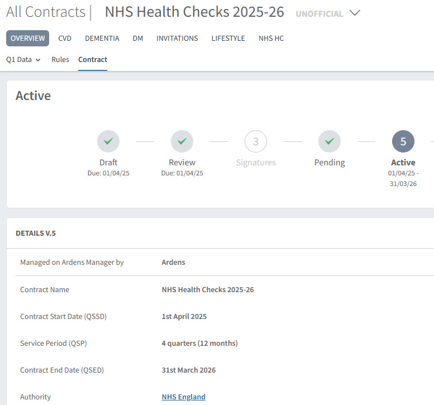Viewport: 434px width, 405px height.
Task: Switch to the CVD tab
Action: coord(65,38)
